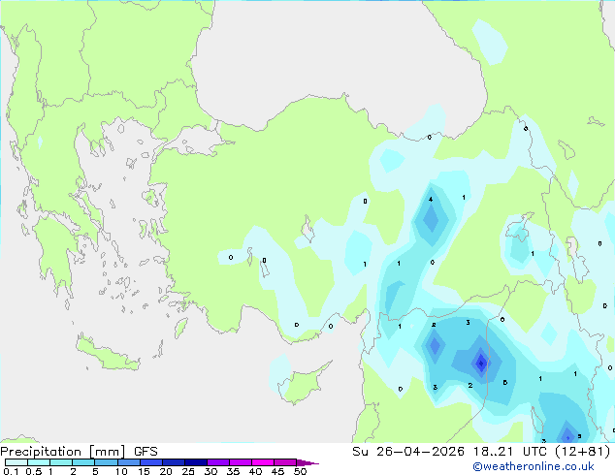Click the 30–35 mm purple legend box
Viewport: 615px width, 475px height.
pos(218,462)
